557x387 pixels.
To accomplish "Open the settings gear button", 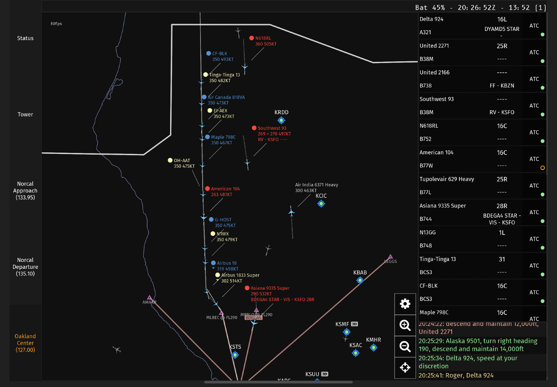I will coord(405,304).
